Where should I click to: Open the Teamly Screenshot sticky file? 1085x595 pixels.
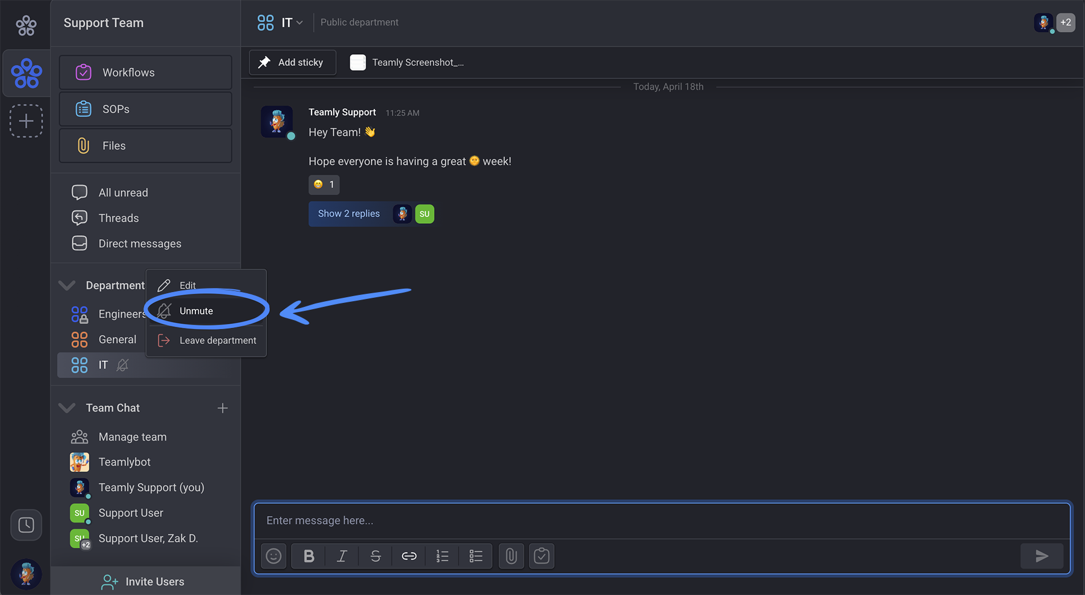tap(407, 63)
